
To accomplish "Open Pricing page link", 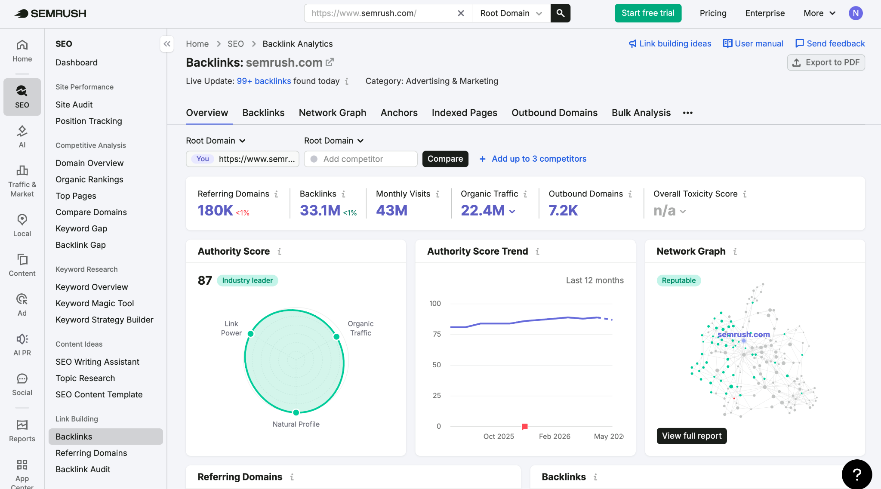I will click(713, 13).
